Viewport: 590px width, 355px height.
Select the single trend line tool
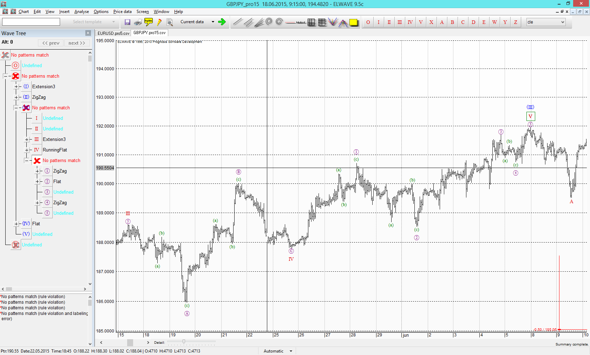[237, 22]
